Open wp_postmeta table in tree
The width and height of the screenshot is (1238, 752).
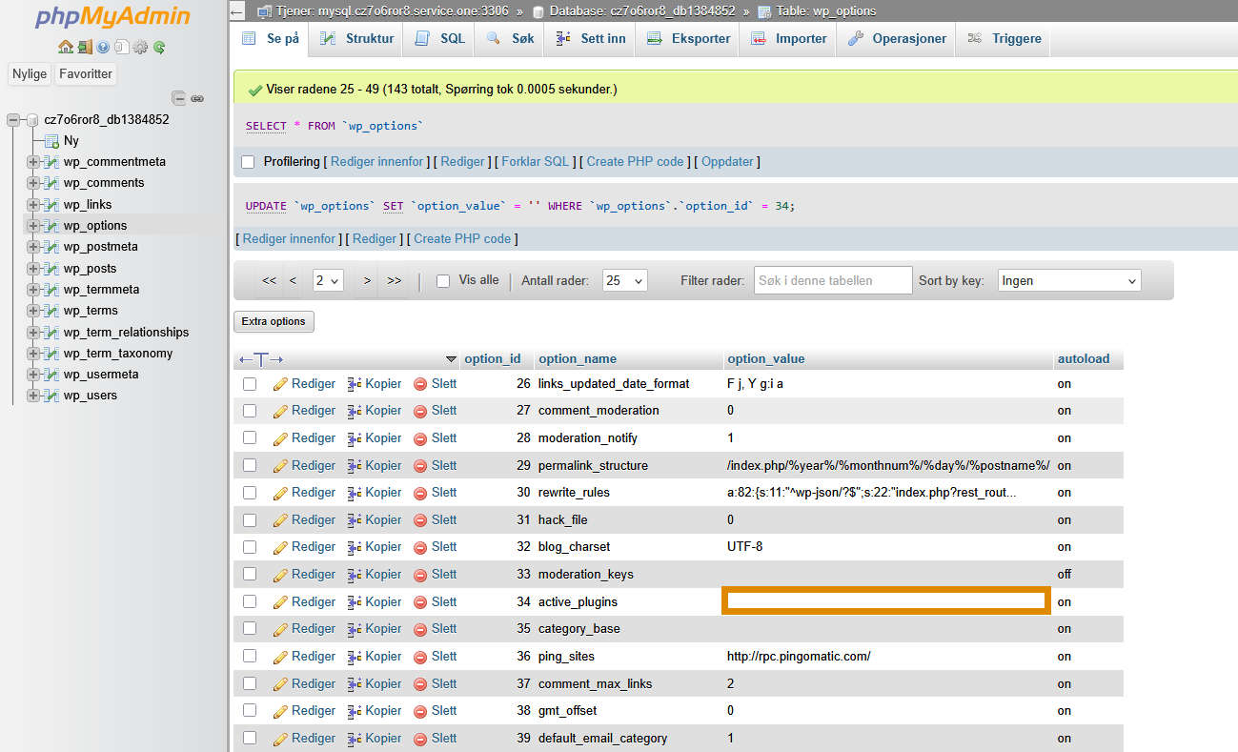100,247
